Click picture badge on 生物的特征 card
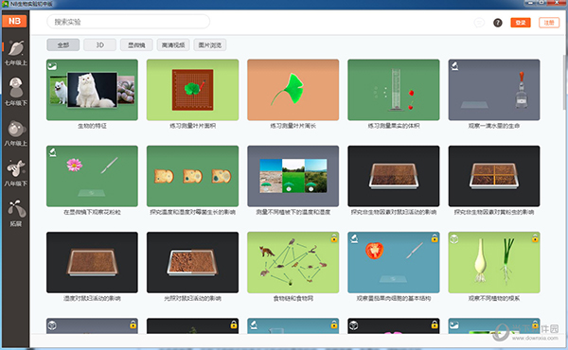Screen dimensions: 568x350 [52, 66]
